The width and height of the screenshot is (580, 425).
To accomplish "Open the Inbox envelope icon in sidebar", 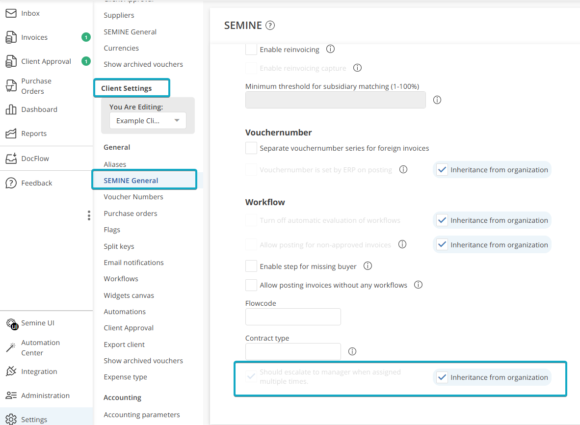I will point(11,13).
